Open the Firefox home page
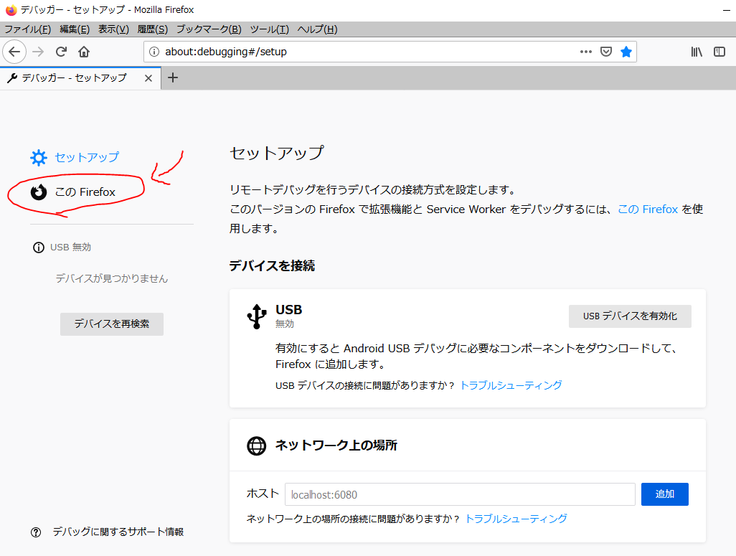 (x=84, y=52)
